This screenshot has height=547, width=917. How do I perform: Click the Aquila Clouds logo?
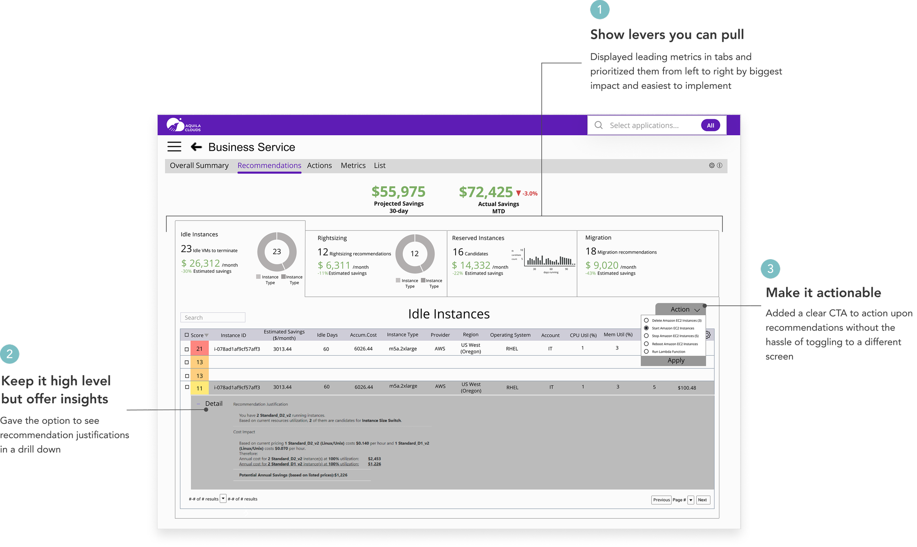(x=183, y=125)
